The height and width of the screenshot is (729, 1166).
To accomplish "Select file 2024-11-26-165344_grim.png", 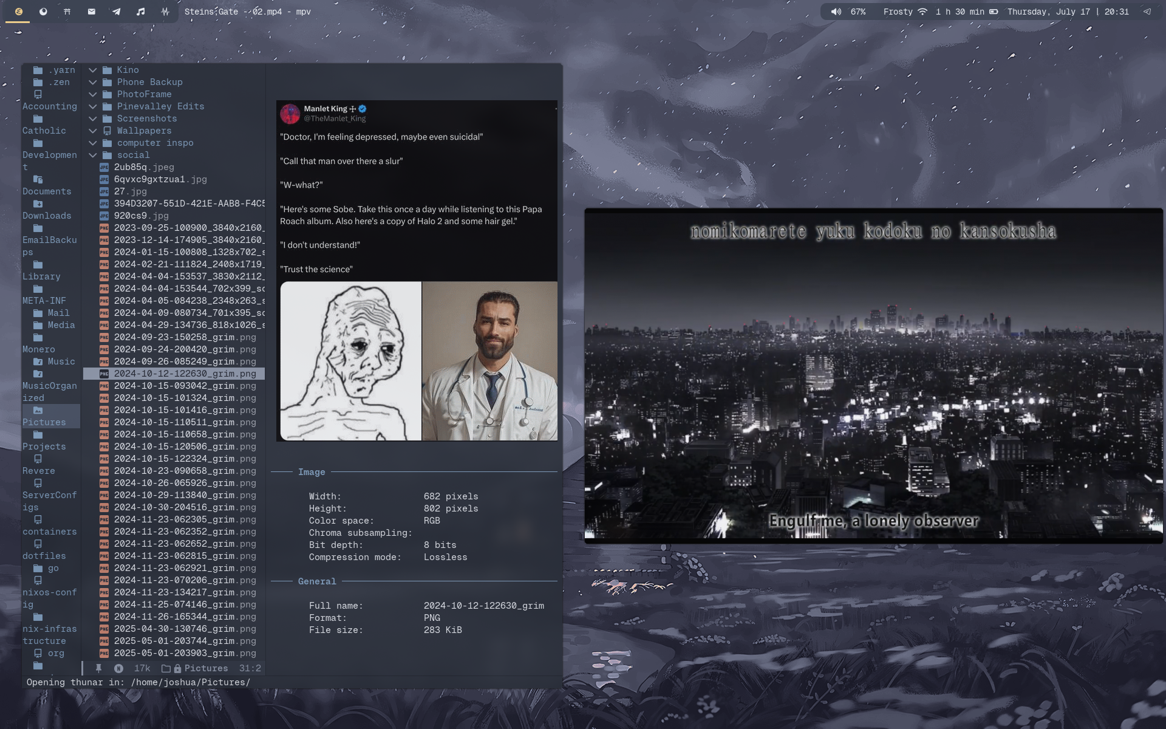I will tap(185, 617).
